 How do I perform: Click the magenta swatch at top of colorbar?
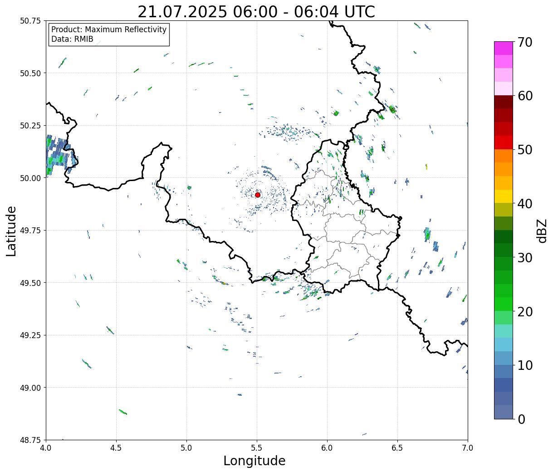[504, 48]
